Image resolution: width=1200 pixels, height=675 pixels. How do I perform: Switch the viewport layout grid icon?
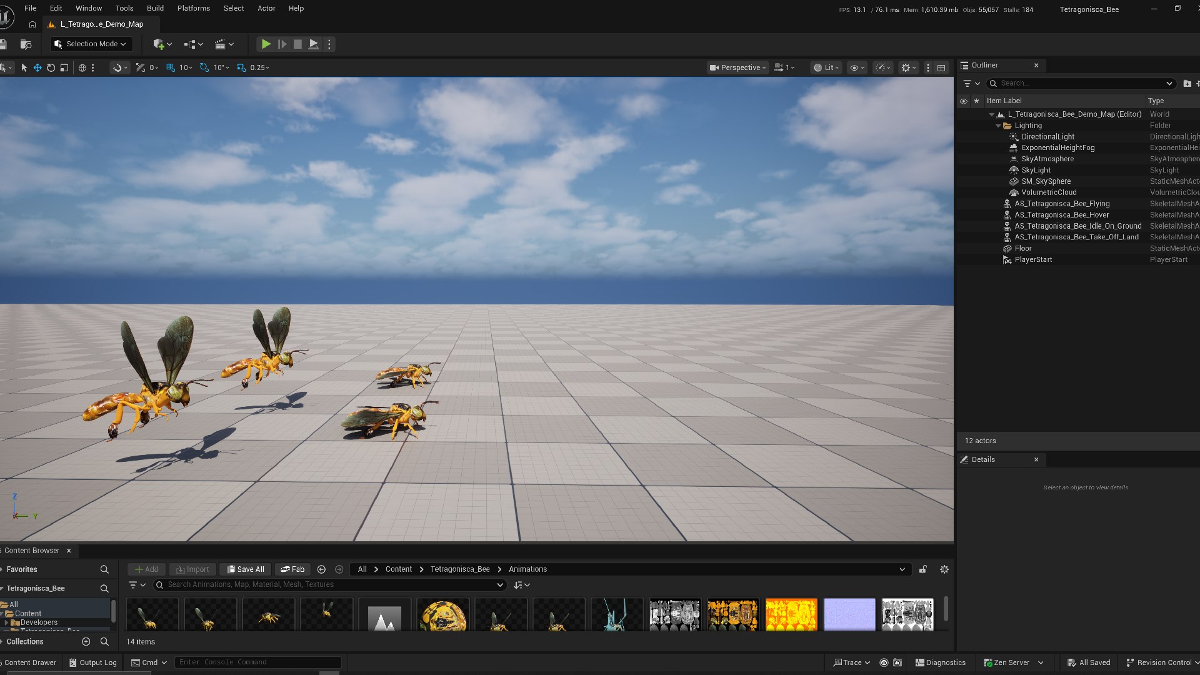click(x=941, y=67)
